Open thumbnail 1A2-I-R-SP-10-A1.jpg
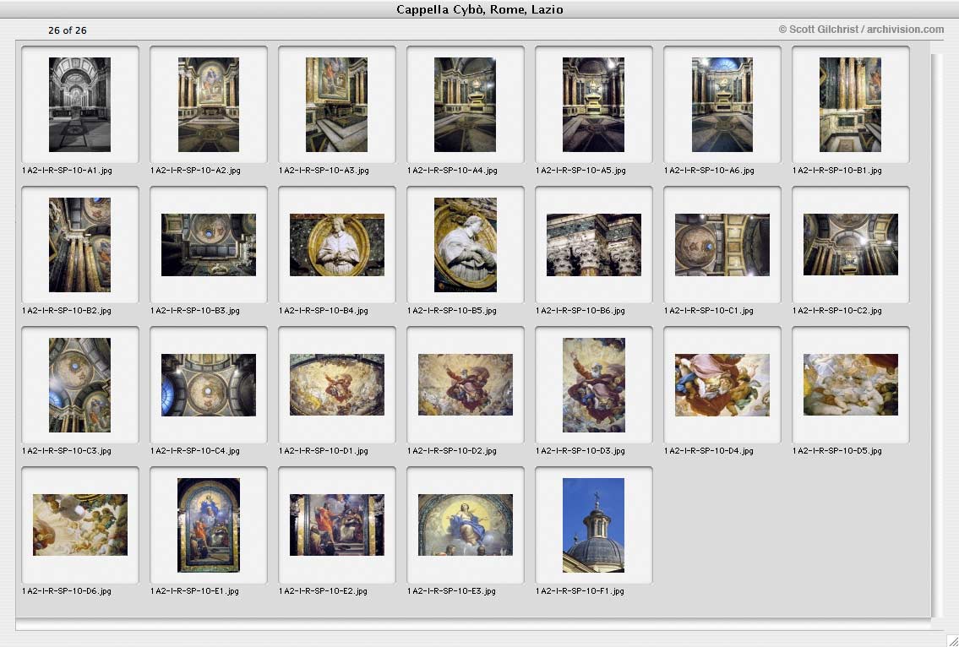 click(x=79, y=105)
